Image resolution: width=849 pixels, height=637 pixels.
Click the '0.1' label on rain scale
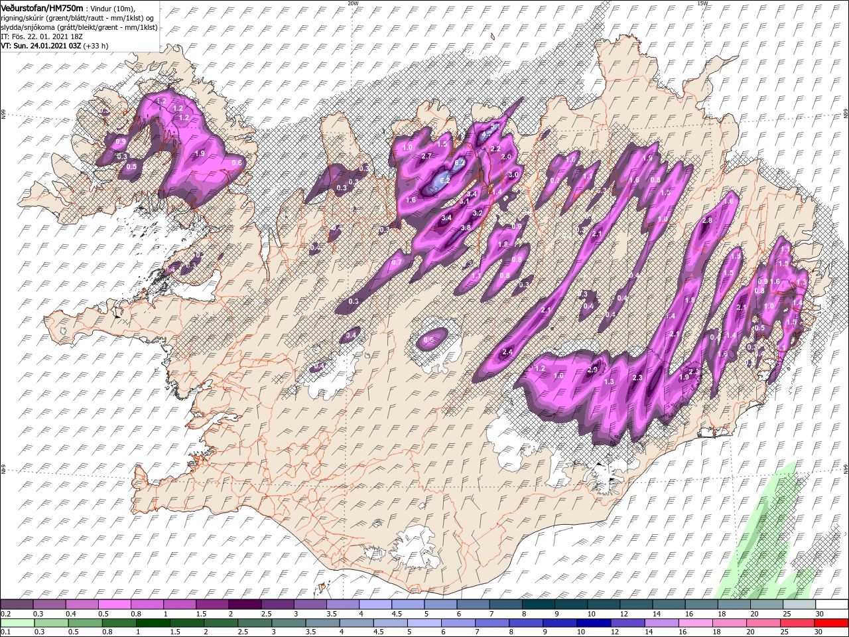coord(6,632)
